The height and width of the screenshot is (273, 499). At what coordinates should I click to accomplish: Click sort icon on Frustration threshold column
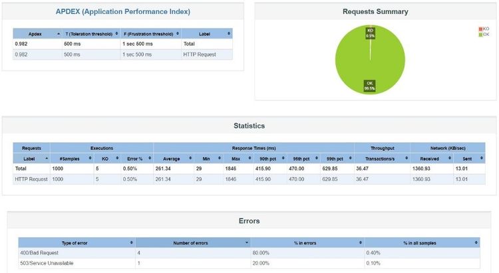[178, 33]
